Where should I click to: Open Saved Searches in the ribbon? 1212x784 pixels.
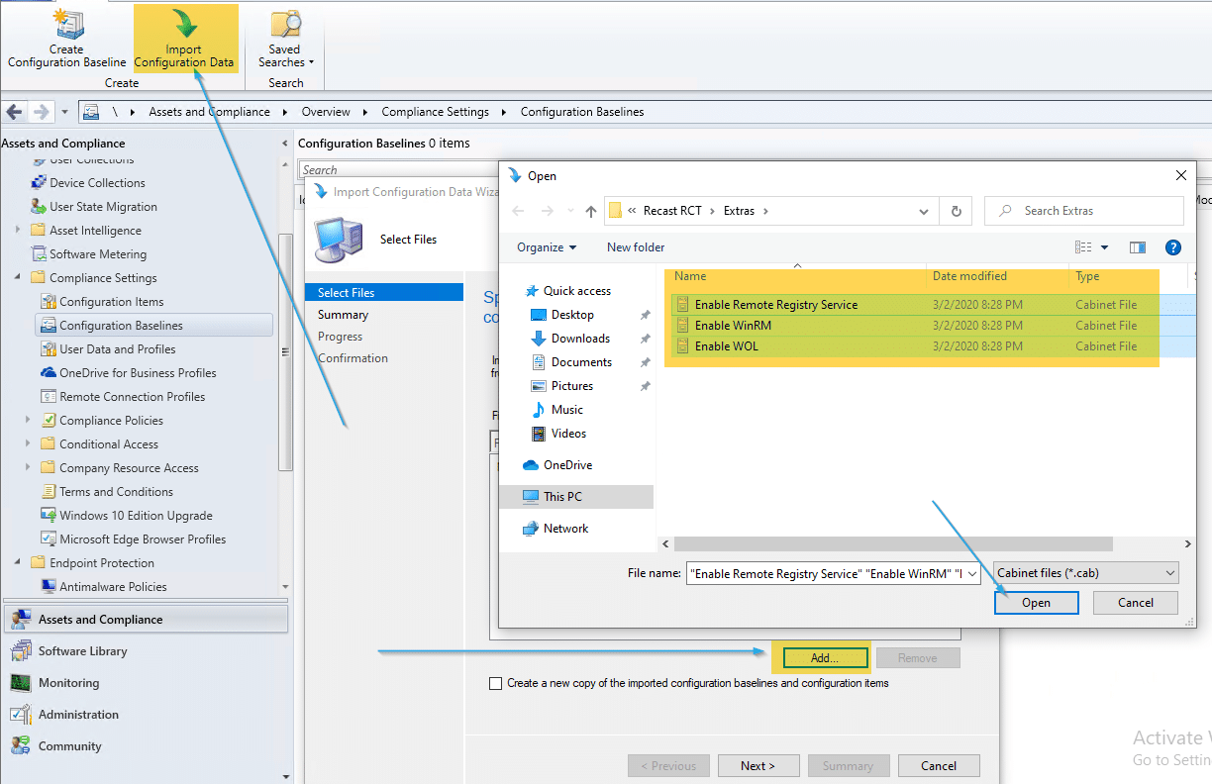pos(285,38)
